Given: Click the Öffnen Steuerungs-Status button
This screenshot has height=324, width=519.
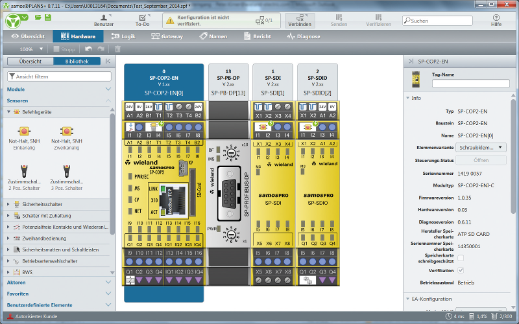Looking at the screenshot, I should [481, 160].
